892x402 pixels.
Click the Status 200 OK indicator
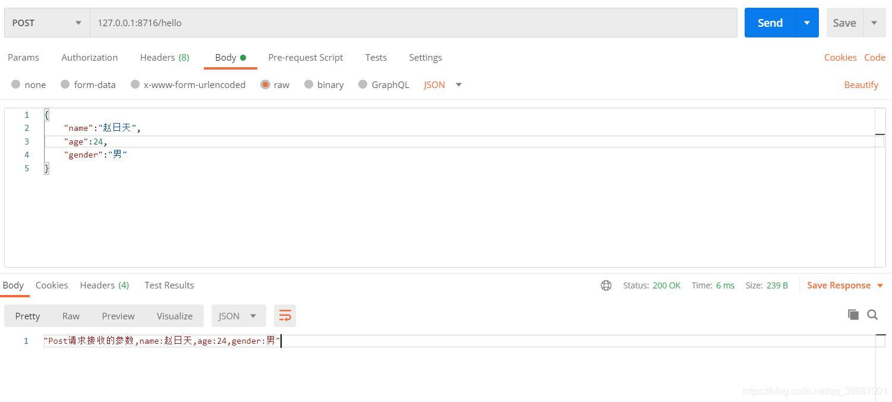pos(652,285)
